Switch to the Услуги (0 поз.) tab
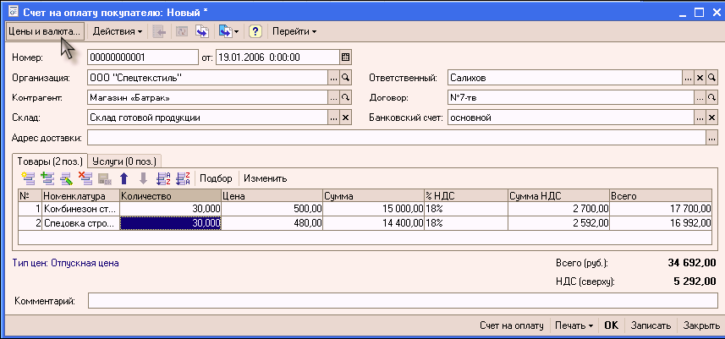Image resolution: width=725 pixels, height=339 pixels. 138,161
